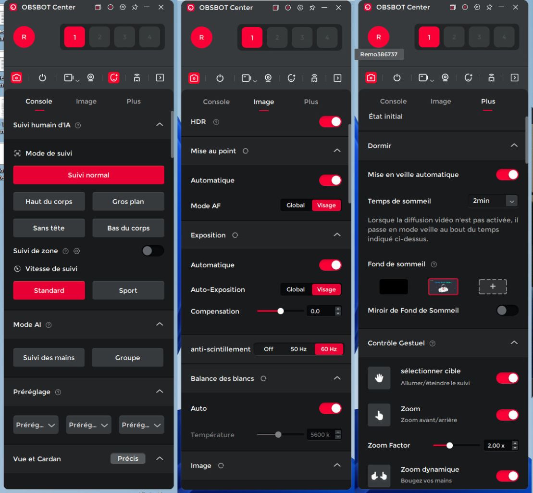Open Console tab above the HDR setting
533x493 pixels.
click(216, 102)
